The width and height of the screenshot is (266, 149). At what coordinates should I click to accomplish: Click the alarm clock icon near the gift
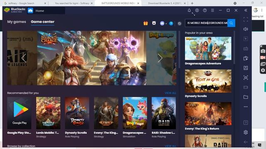click(x=154, y=23)
